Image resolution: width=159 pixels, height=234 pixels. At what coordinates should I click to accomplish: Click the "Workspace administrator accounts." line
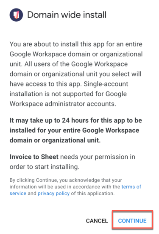coord(63,104)
